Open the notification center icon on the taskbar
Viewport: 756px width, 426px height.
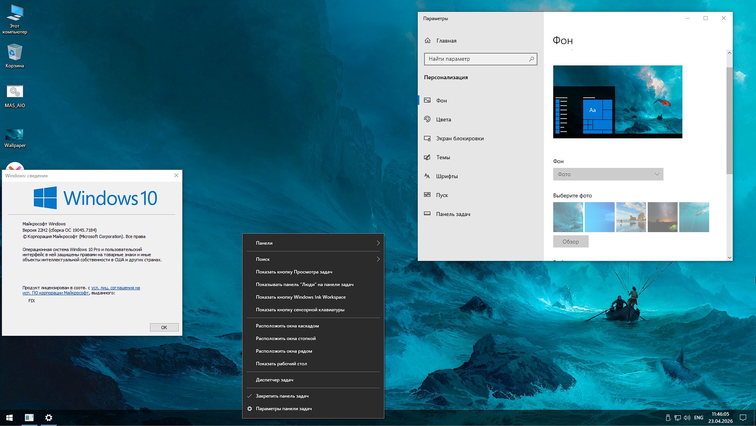743,418
